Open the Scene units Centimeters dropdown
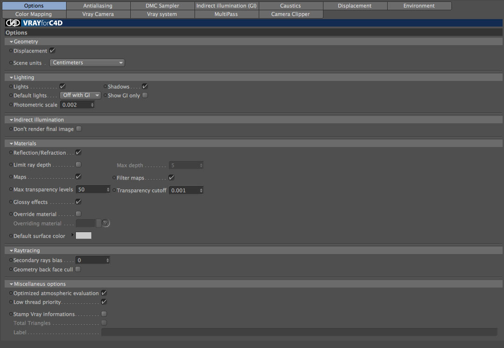Viewport: 504px width, 348px height. pos(87,63)
